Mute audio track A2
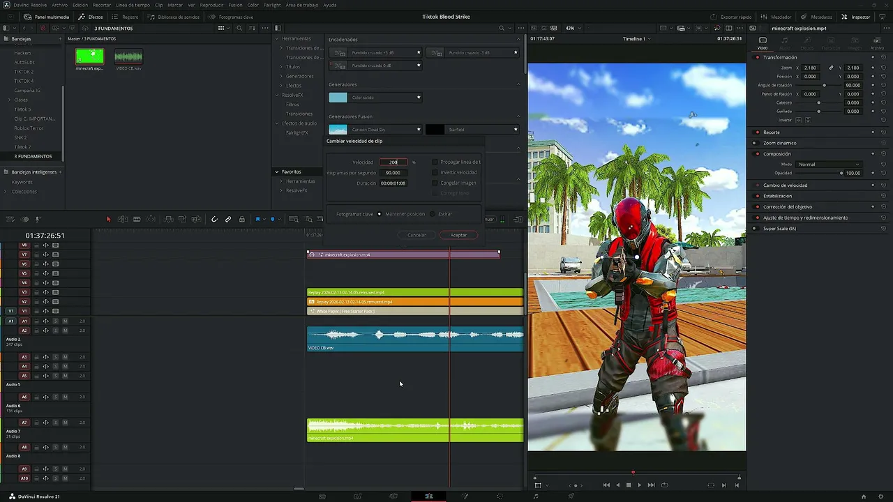 click(x=65, y=330)
